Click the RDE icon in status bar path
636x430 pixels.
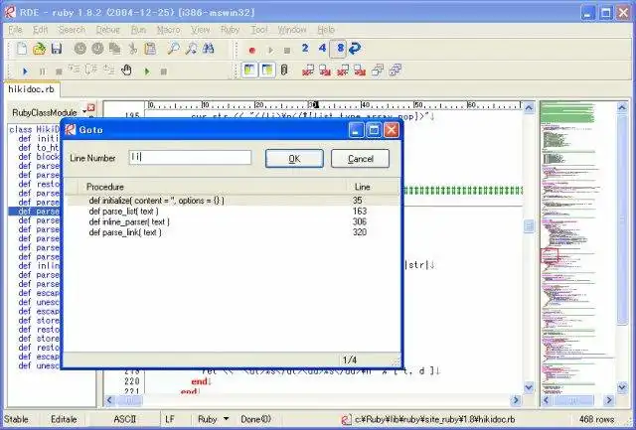point(346,419)
